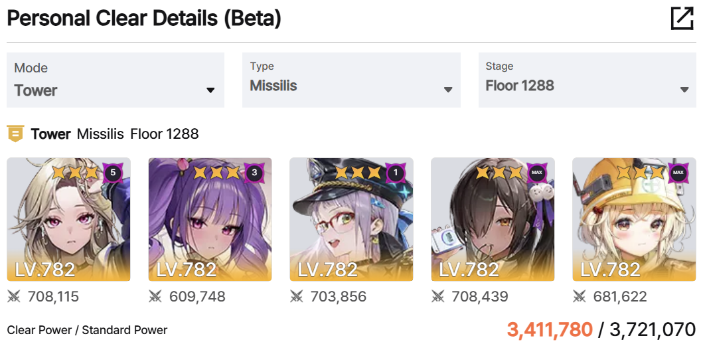Open the Mode dropdown showing Tower
Screen dimensions: 703x344
coord(116,80)
